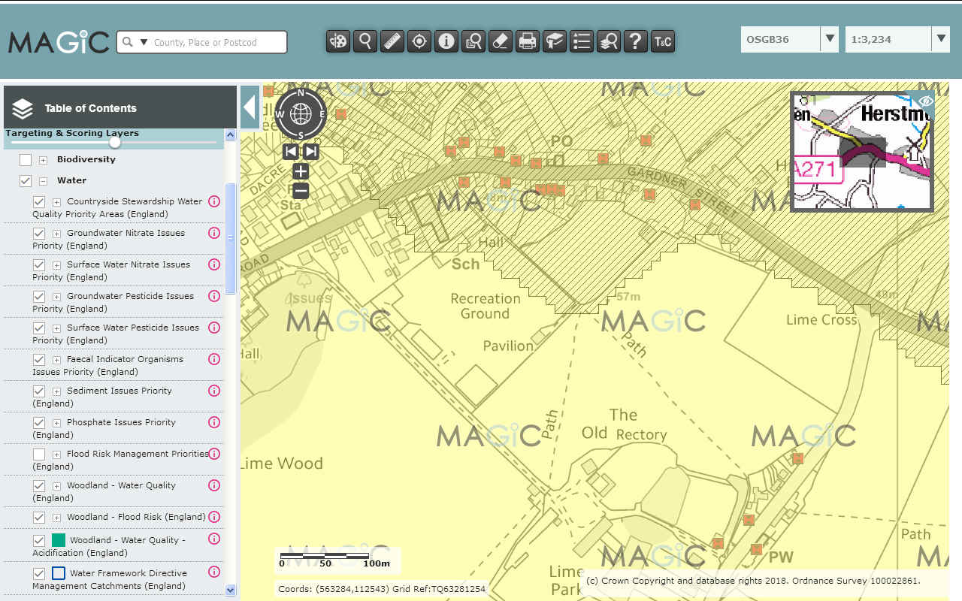Enable the Biodiversity layer group checkbox
Viewport: 962px width, 601px height.
click(x=26, y=160)
